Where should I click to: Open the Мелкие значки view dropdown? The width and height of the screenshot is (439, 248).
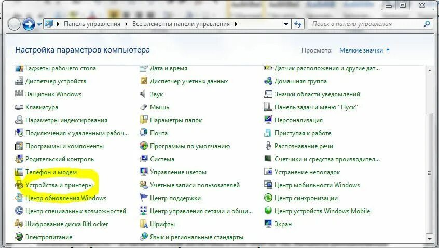pyautogui.click(x=364, y=50)
